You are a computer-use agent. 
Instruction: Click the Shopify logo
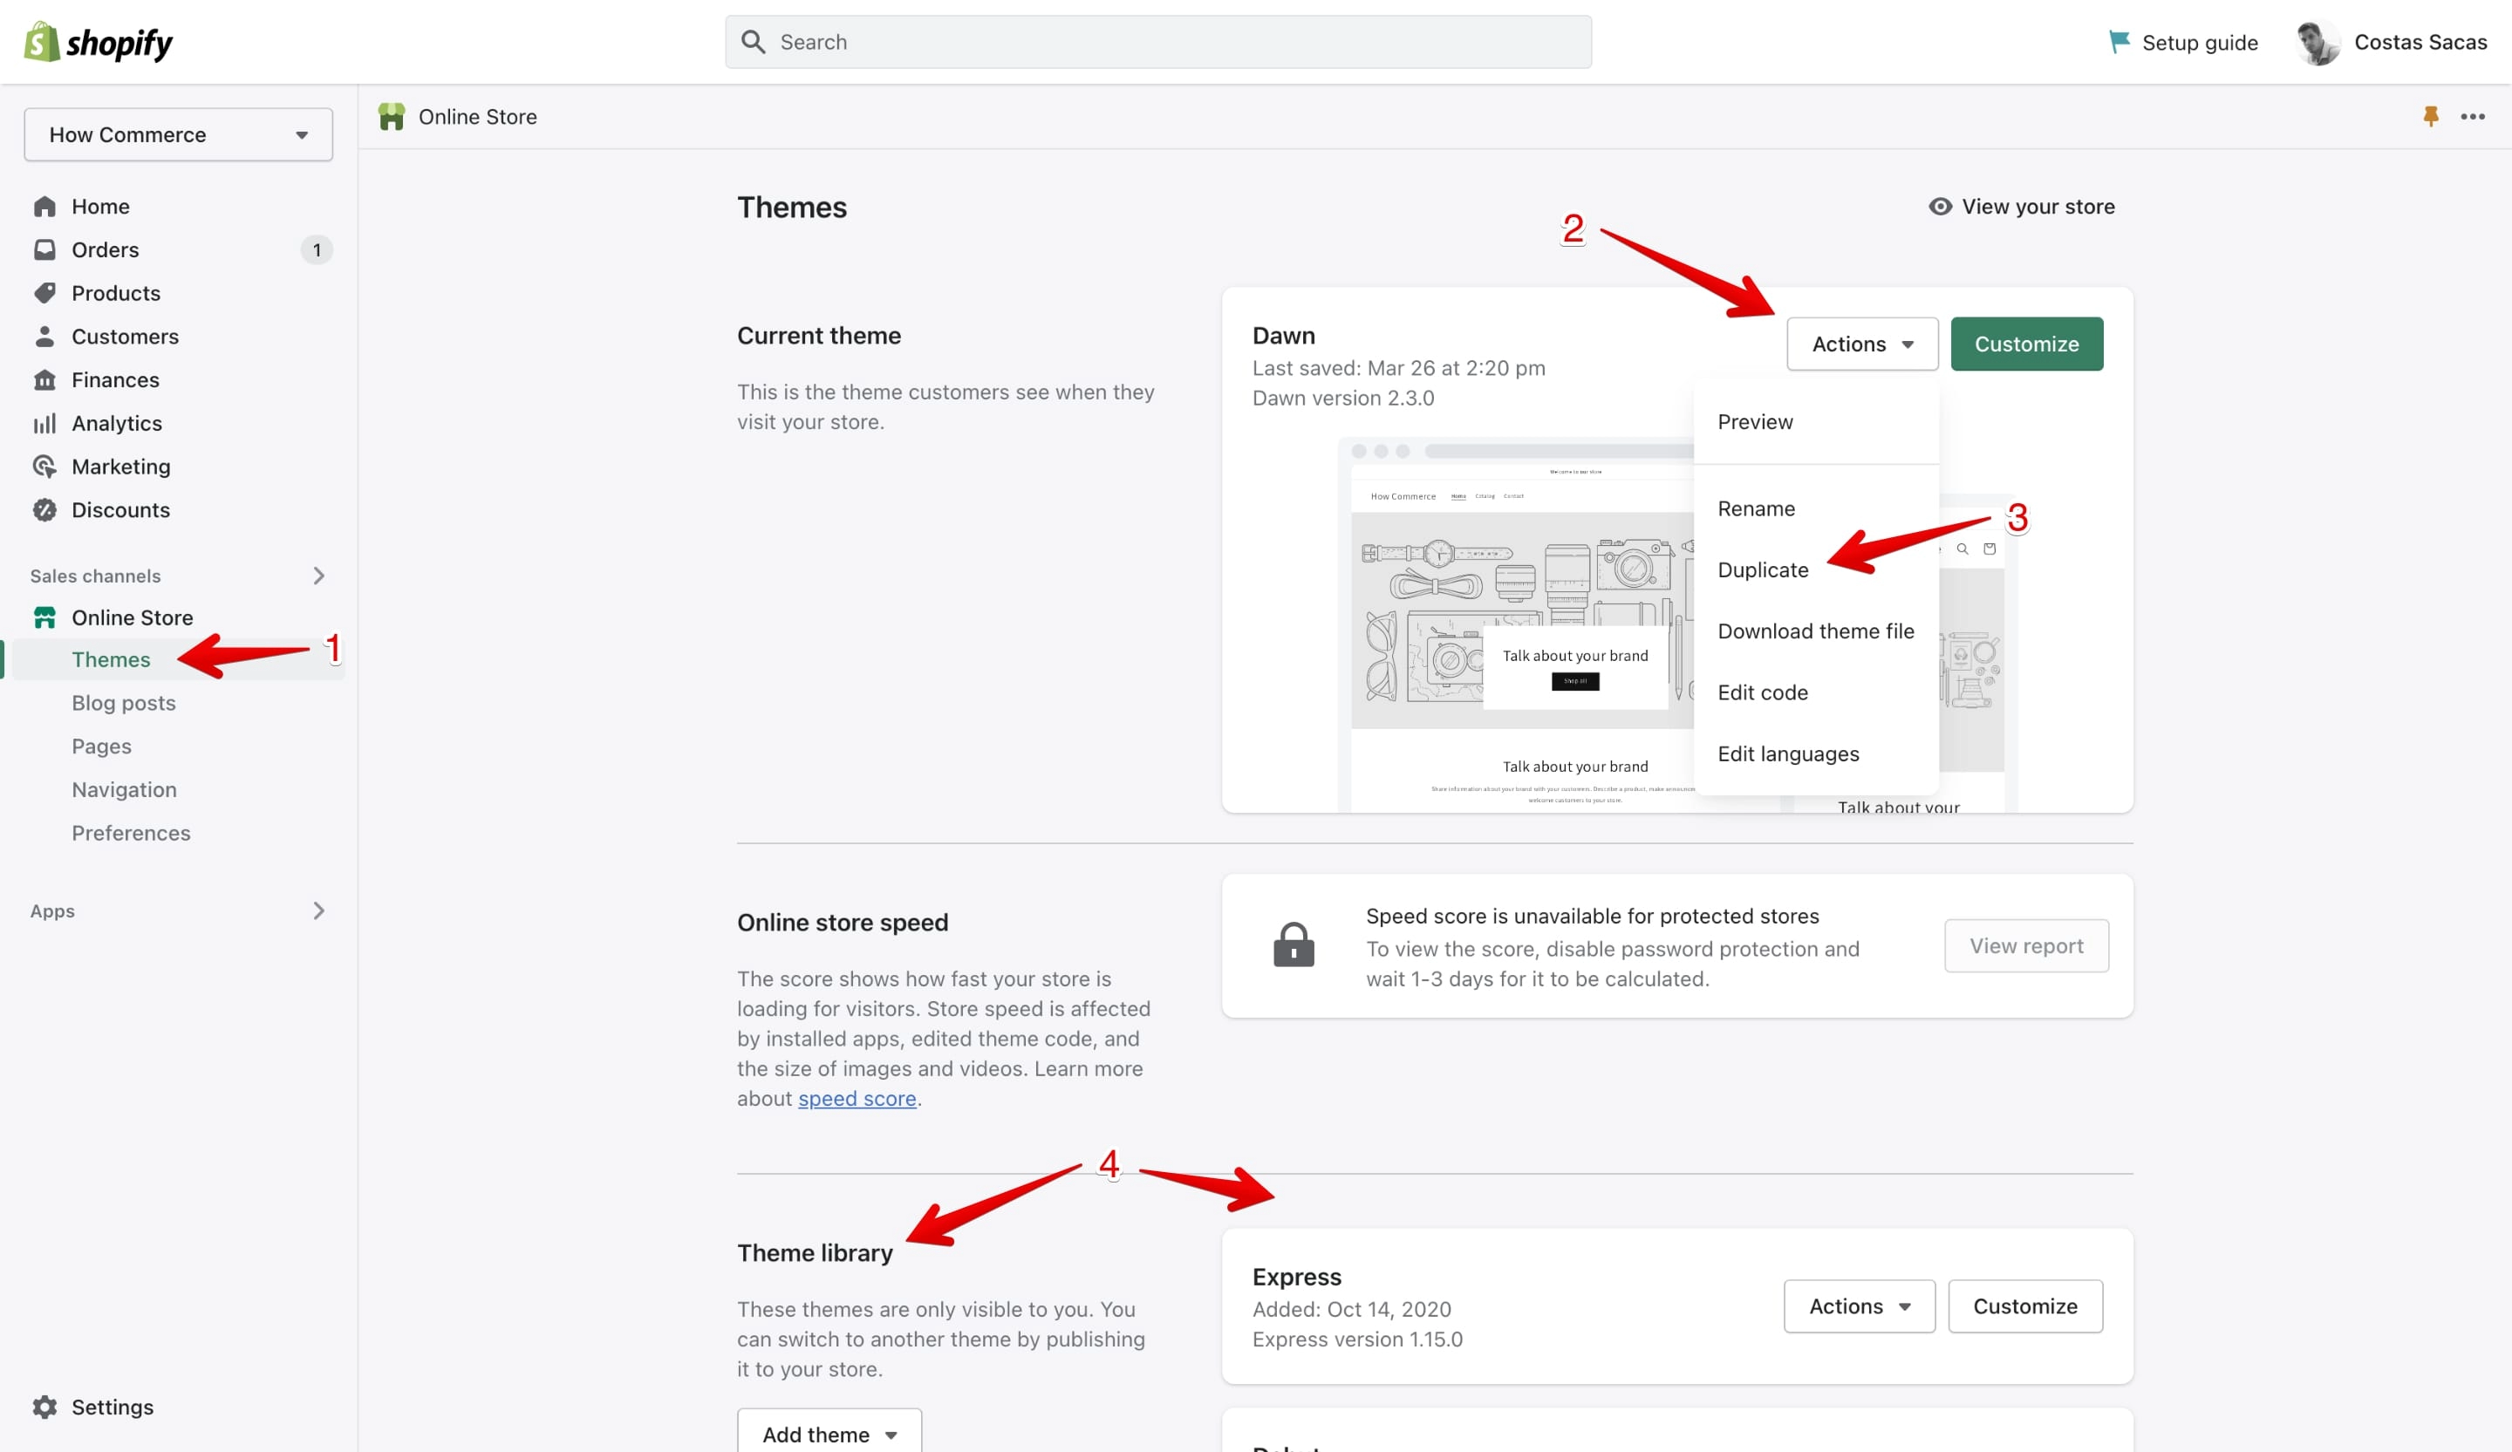(x=98, y=42)
